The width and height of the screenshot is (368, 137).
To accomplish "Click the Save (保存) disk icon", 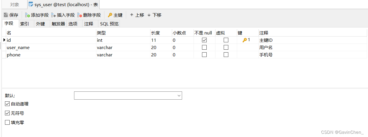I will [x=6, y=15].
